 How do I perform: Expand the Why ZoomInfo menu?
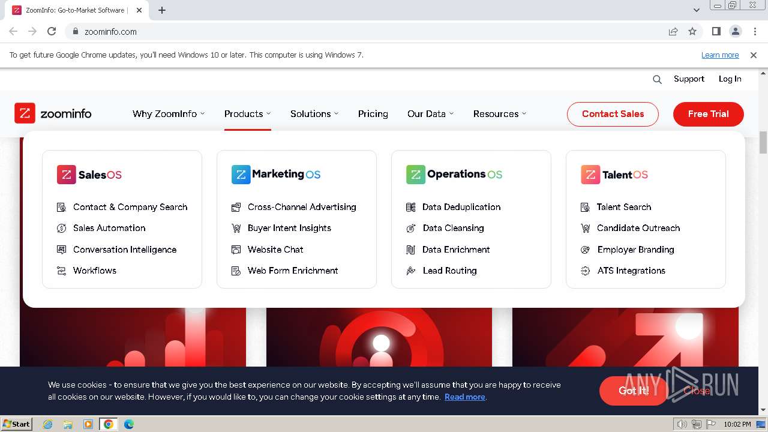[169, 114]
